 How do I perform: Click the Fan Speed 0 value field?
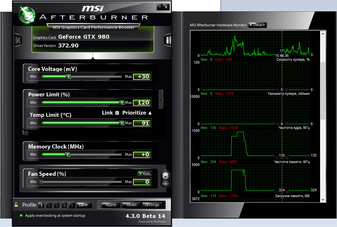(x=142, y=182)
